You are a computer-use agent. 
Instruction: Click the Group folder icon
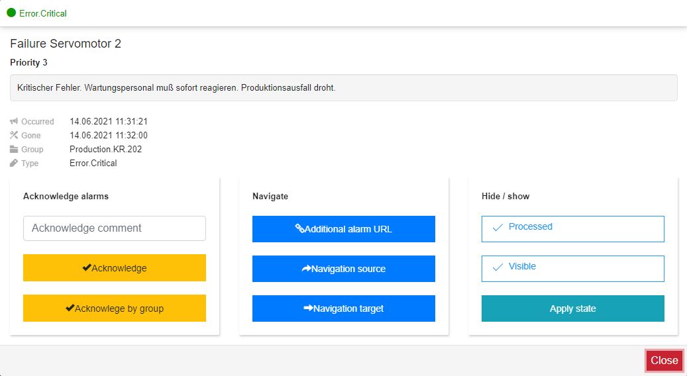pos(14,149)
